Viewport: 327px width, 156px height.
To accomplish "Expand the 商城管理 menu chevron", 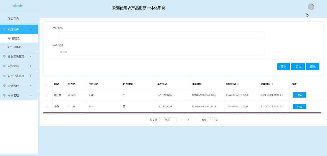I will click(31, 96).
